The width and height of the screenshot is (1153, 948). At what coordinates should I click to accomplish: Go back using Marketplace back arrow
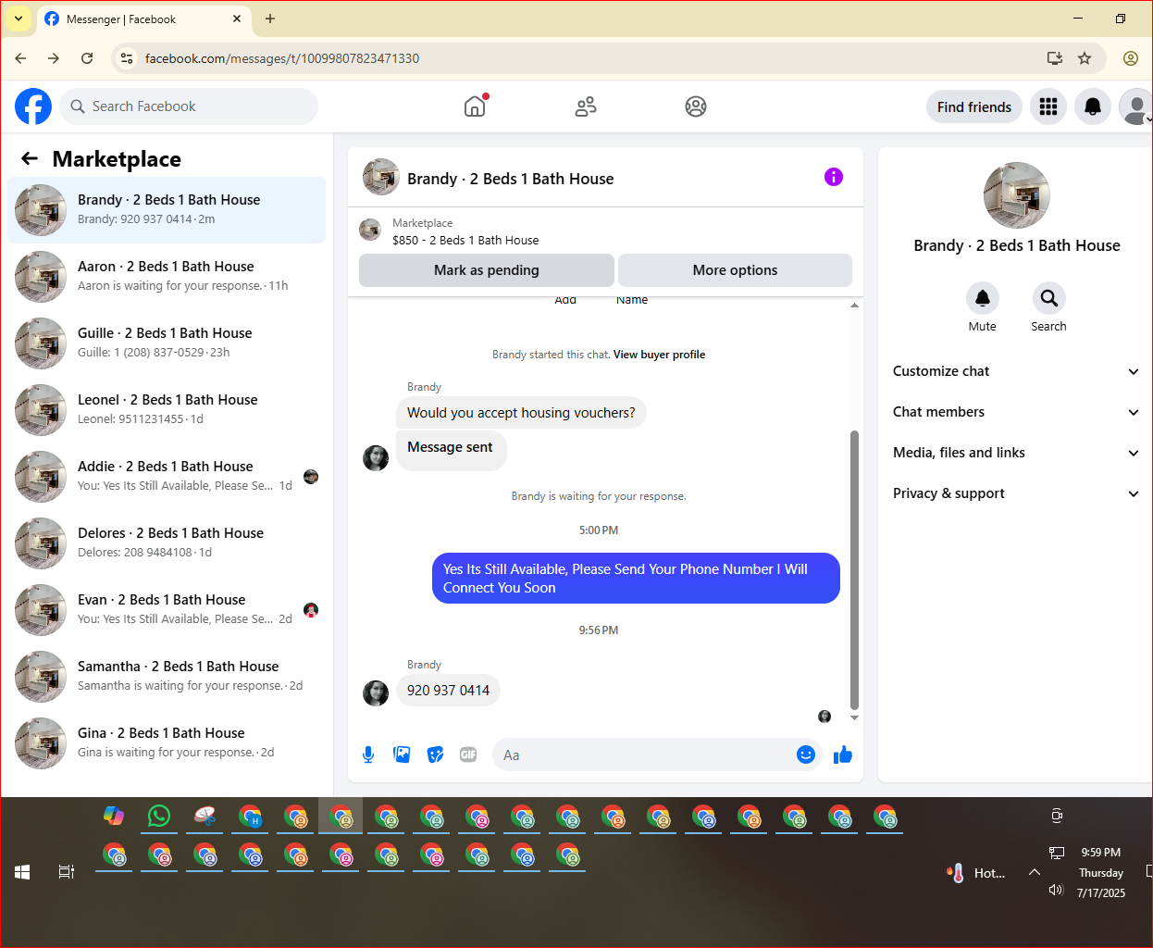pyautogui.click(x=30, y=158)
